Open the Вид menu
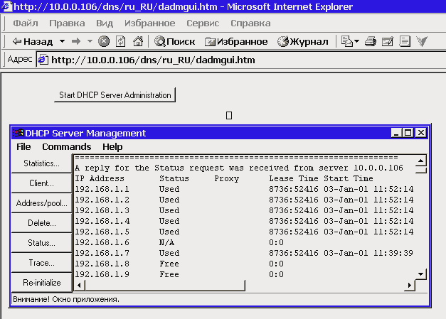This screenshot has width=446, height=319. click(x=105, y=23)
